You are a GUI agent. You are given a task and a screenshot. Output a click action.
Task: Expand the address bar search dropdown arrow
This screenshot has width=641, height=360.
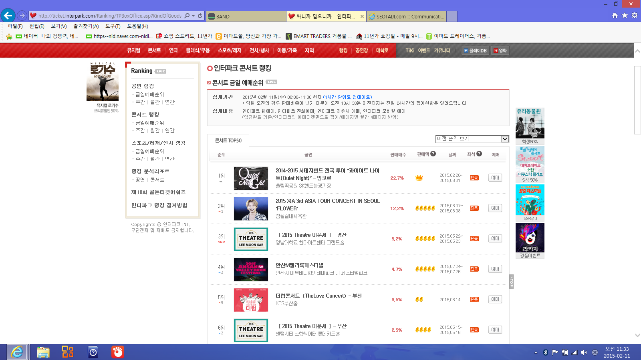193,16
